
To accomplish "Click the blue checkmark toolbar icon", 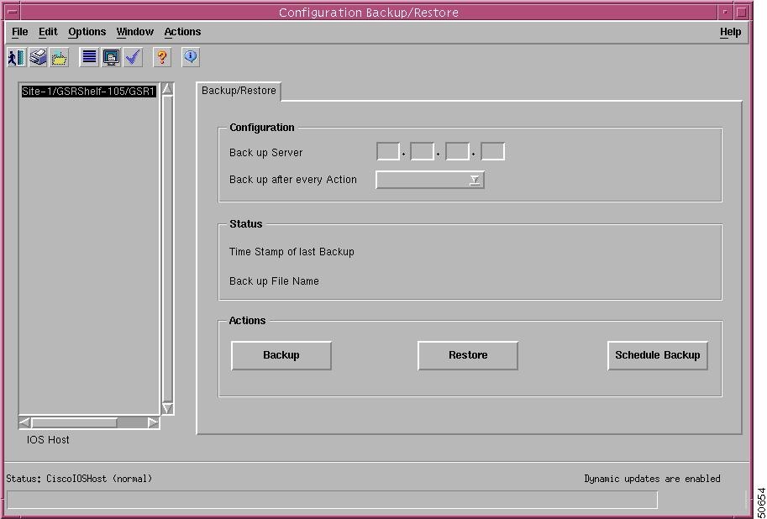I will pos(133,57).
